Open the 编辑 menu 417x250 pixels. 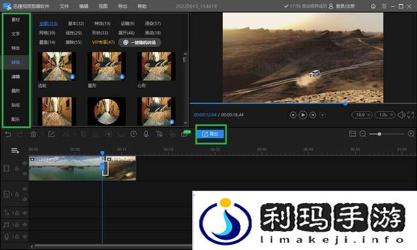83,6
